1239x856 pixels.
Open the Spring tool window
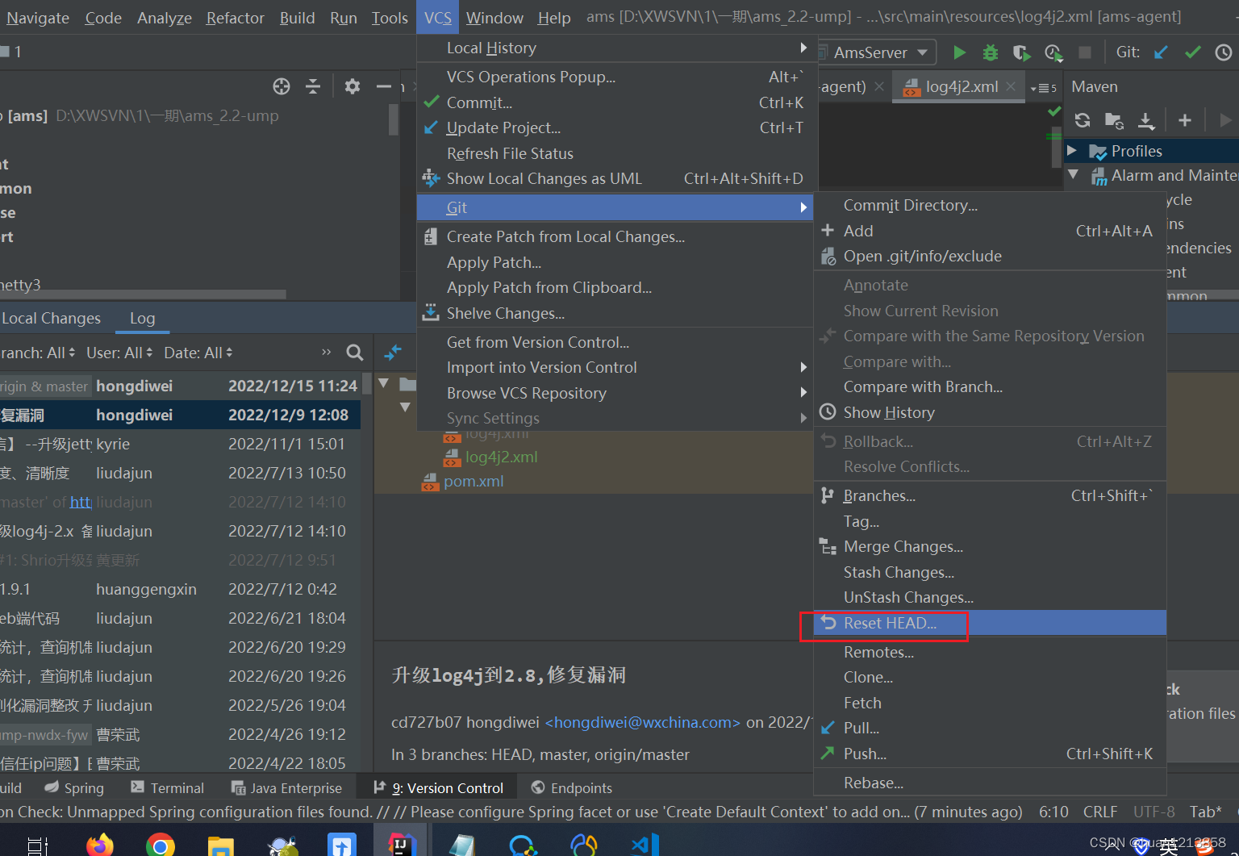pyautogui.click(x=74, y=787)
